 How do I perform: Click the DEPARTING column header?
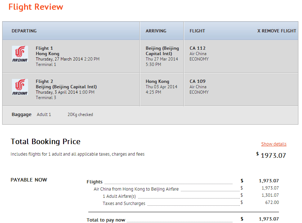coord(24,31)
